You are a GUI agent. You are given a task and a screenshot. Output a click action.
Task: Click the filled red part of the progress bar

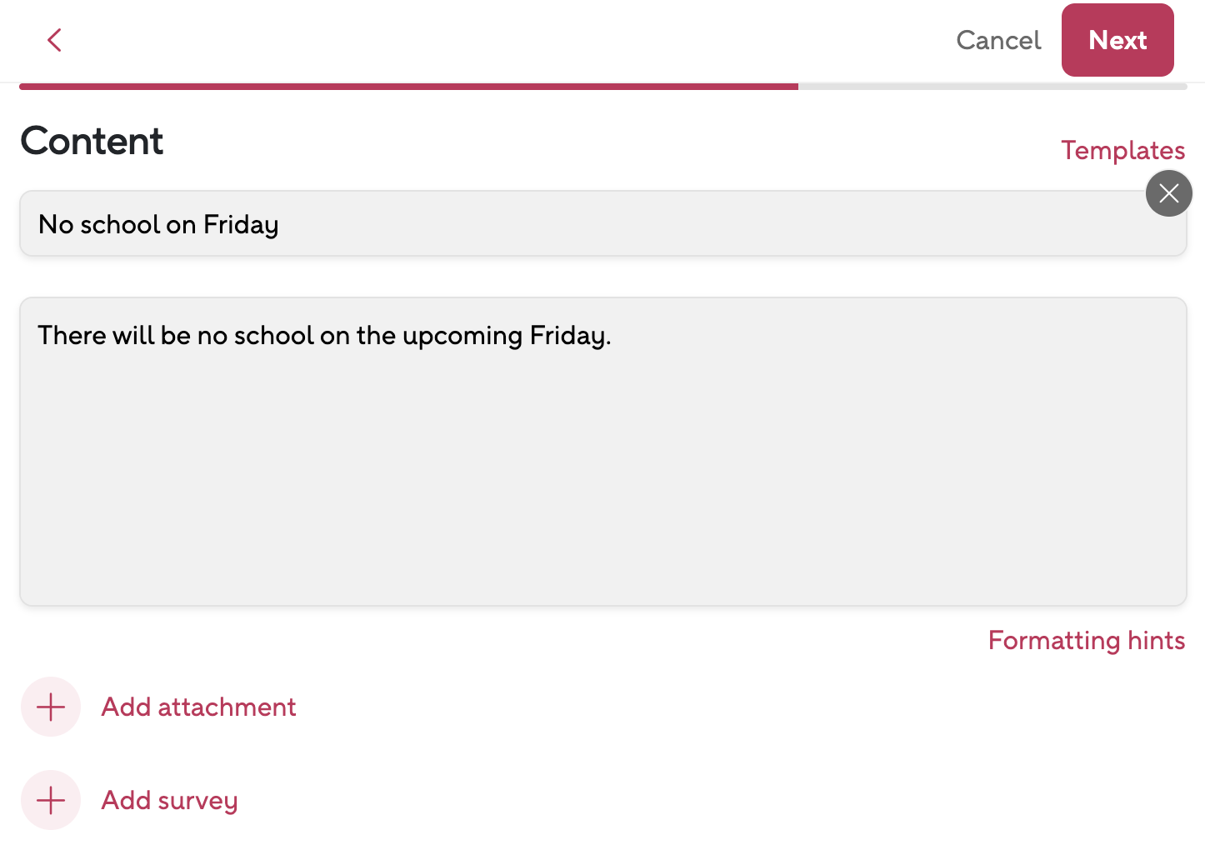coord(408,87)
